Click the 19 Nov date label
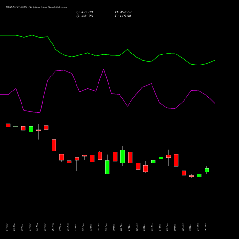Viewport: 239px width, 239px height. pos(22,228)
